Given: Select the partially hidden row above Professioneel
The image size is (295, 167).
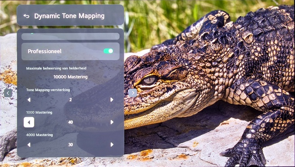Looking at the screenshot, I should coord(70,36).
